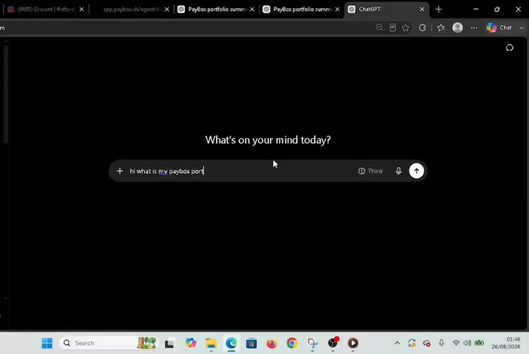Show hidden system tray icons
This screenshot has height=354, width=529.
[397, 343]
